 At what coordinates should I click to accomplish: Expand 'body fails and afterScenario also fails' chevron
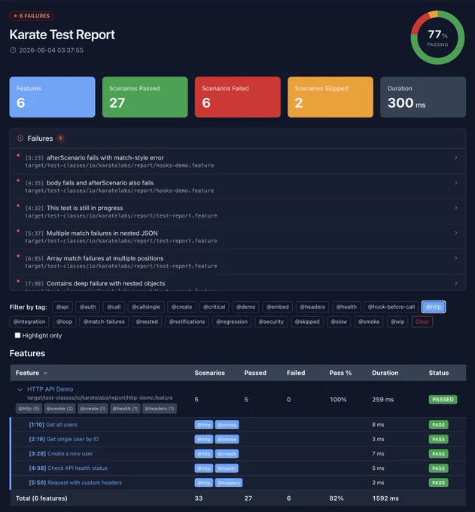[x=456, y=183]
